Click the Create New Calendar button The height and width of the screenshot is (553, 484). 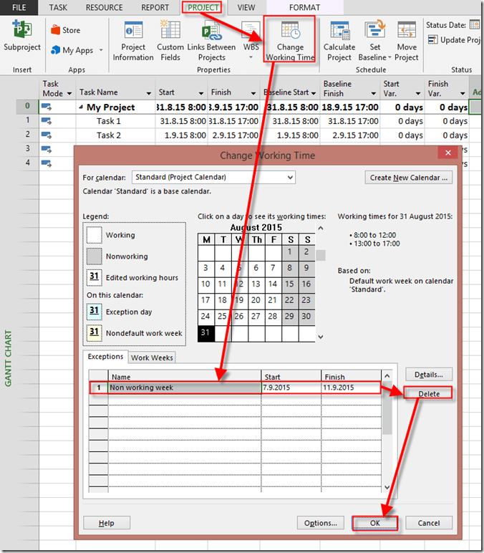click(x=409, y=177)
